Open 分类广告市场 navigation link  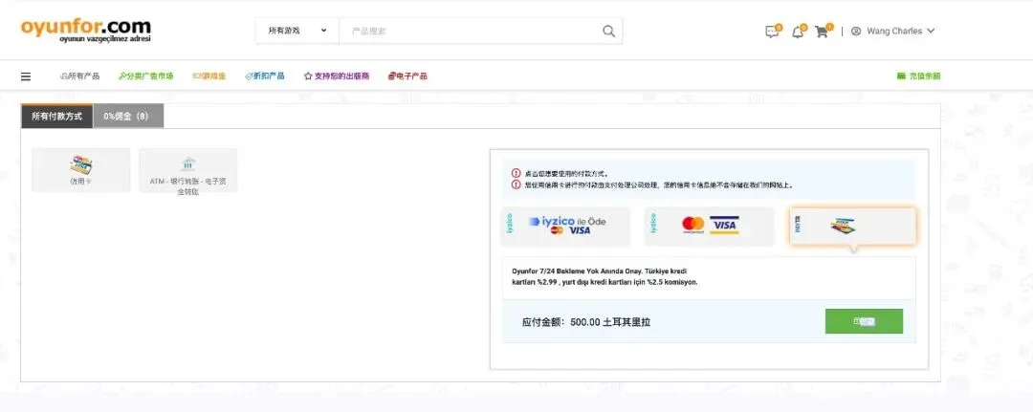pyautogui.click(x=145, y=76)
